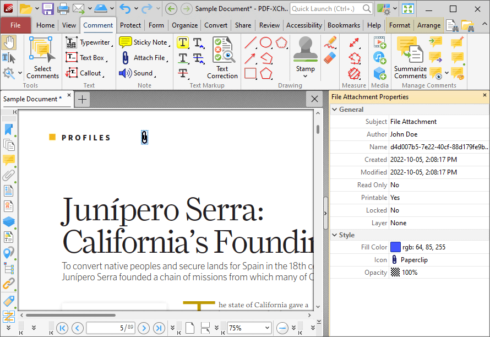Screen dimensions: 490x337
Task: Click the page number field
Action: click(111, 328)
